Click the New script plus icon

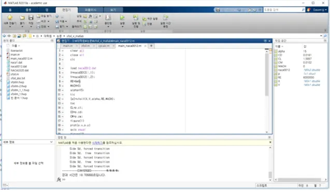10,18
